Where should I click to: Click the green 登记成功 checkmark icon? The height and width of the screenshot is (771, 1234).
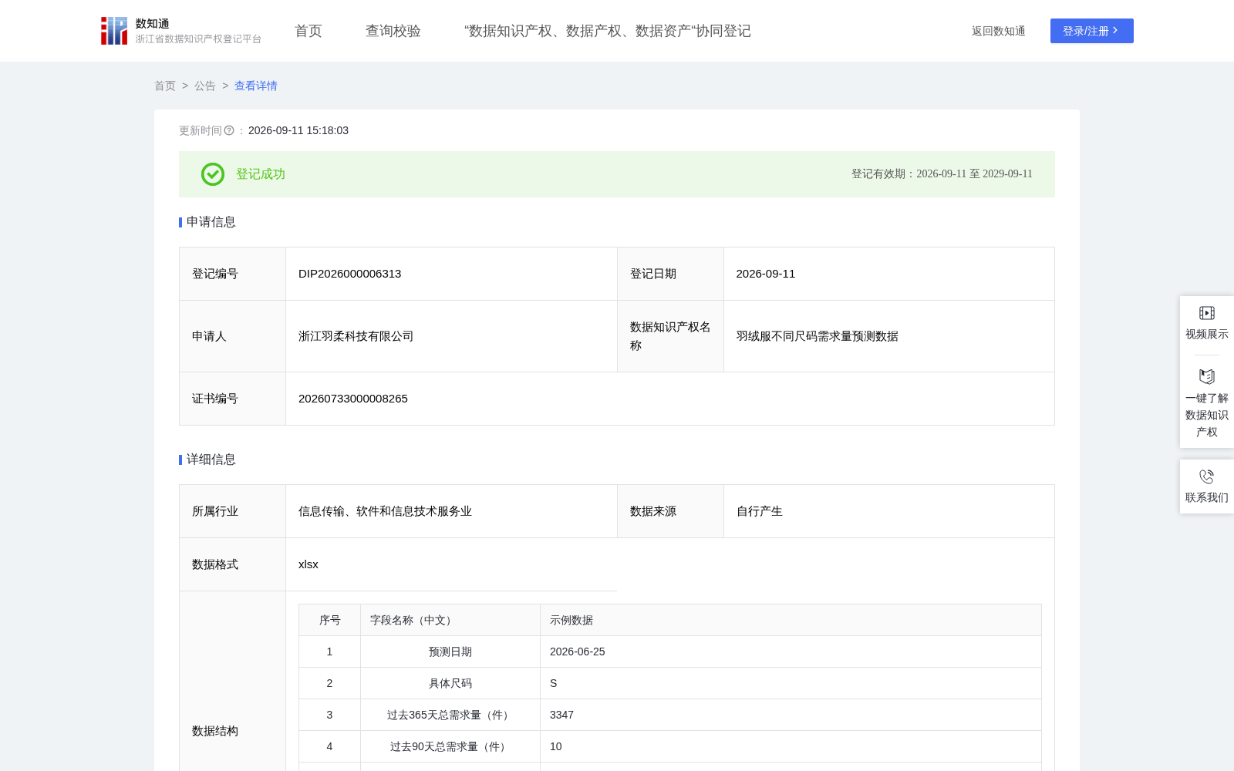tap(213, 174)
